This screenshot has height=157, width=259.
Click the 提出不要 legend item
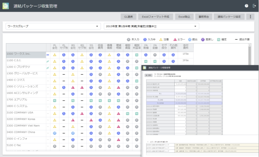[242, 40]
